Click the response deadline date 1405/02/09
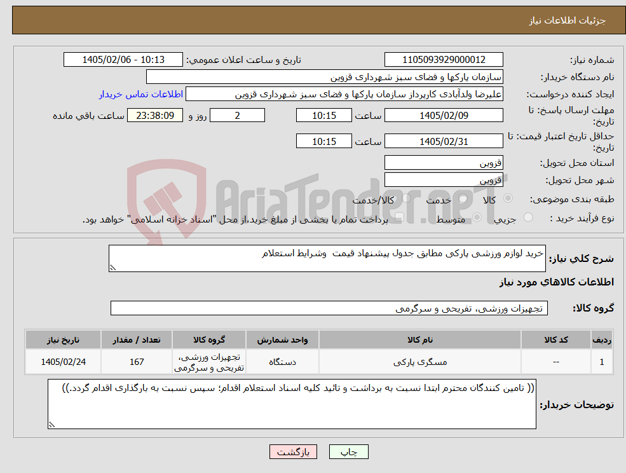 coord(444,116)
